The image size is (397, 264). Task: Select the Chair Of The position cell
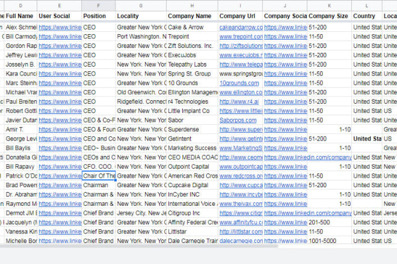(99, 176)
